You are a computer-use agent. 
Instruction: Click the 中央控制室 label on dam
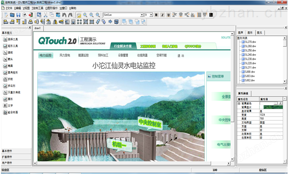pyautogui.click(x=150, y=123)
